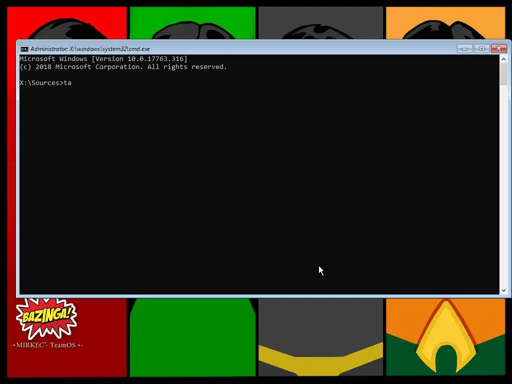Click the cmd.exe icon in the title bar
Image resolution: width=512 pixels, height=384 pixels.
pyautogui.click(x=24, y=49)
